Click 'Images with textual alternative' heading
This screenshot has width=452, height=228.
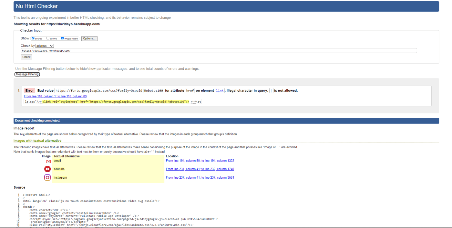(37, 141)
